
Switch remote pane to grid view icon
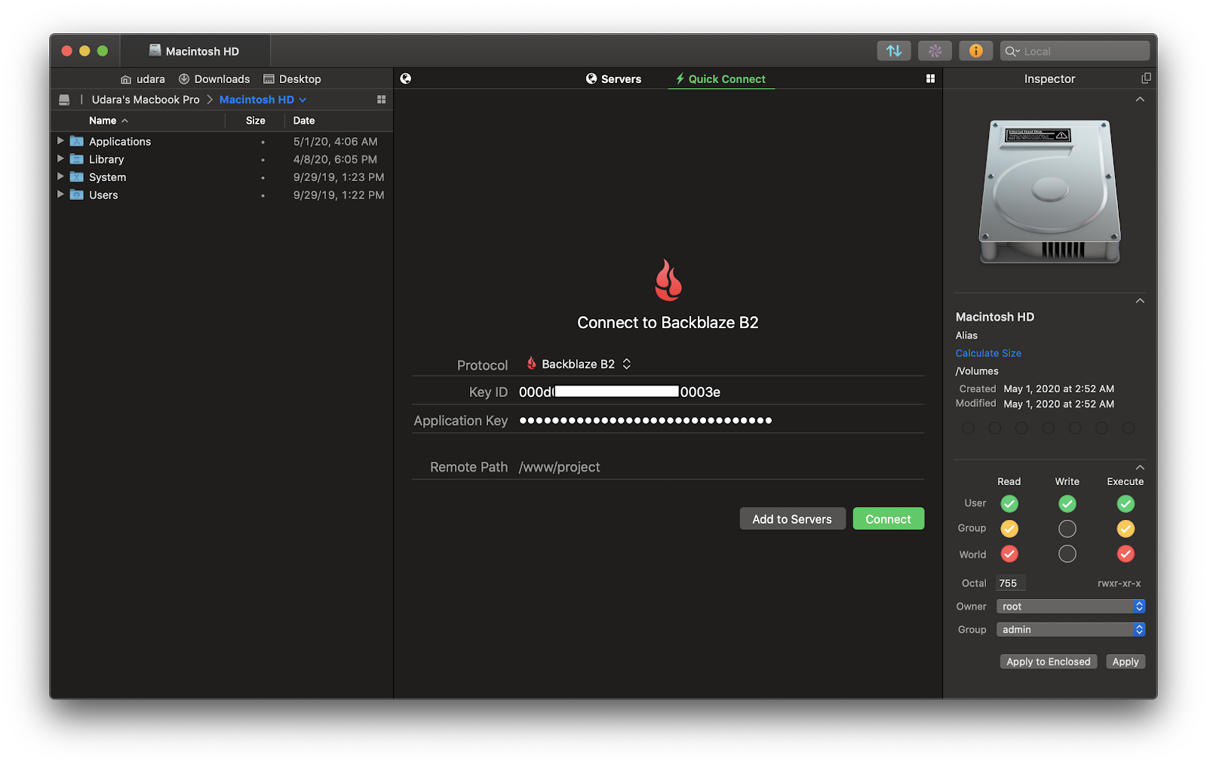point(930,78)
